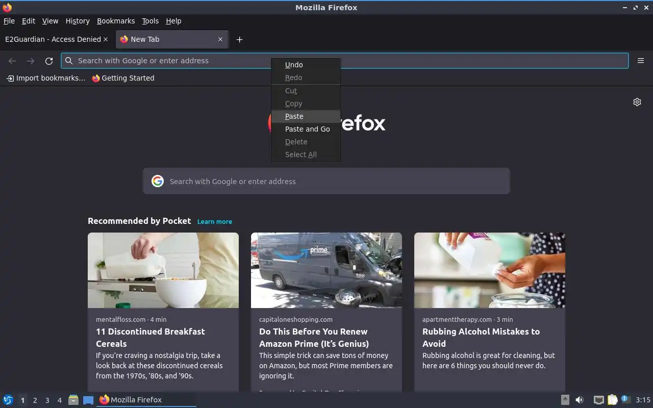This screenshot has width=653, height=408.
Task: Open the breakfast cereal article thumbnail
Action: click(163, 270)
